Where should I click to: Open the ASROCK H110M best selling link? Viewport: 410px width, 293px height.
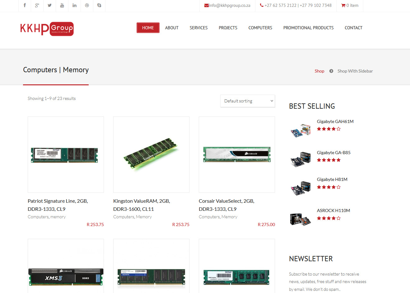point(333,210)
